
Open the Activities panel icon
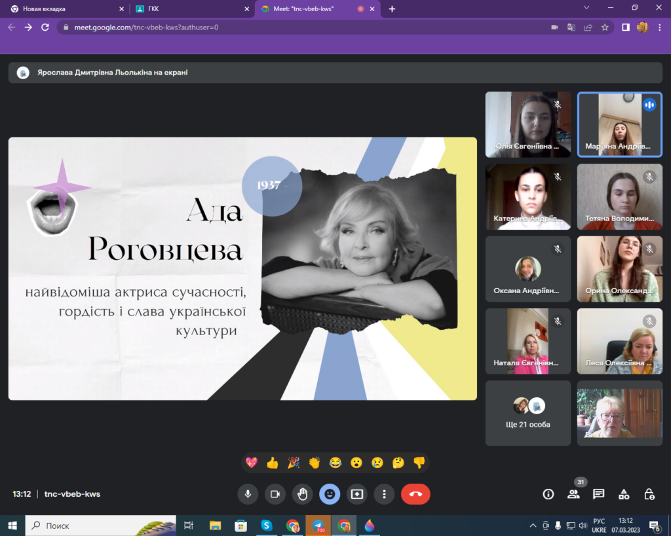[624, 494]
